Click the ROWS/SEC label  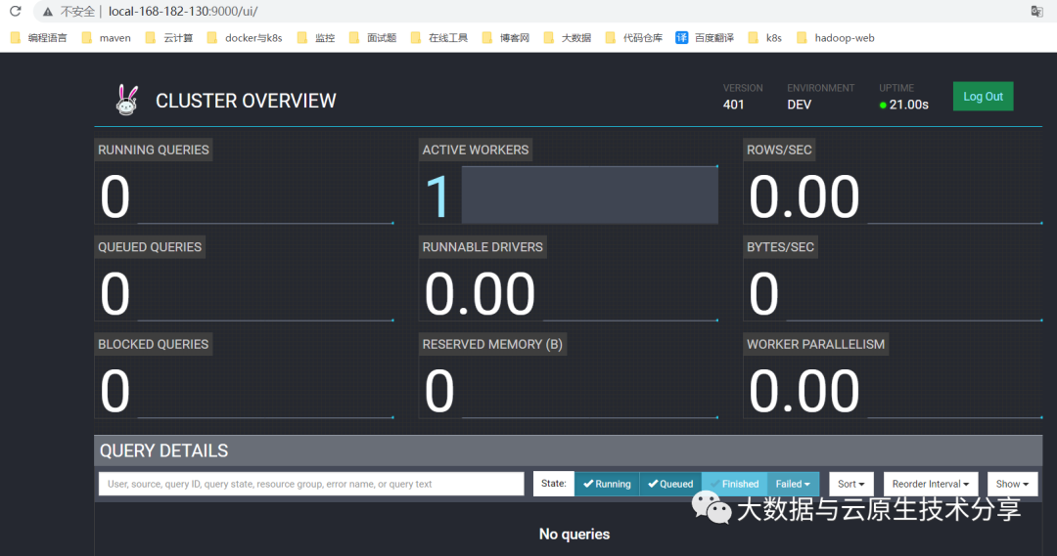pyautogui.click(x=779, y=150)
